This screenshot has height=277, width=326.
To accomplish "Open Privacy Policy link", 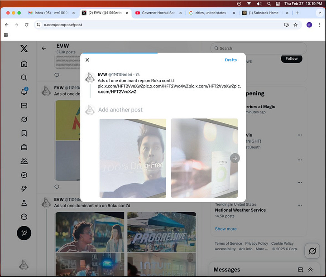I will click(x=257, y=243).
